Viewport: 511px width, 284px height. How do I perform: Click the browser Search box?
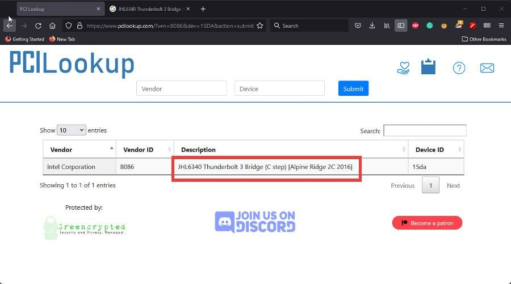(309, 26)
